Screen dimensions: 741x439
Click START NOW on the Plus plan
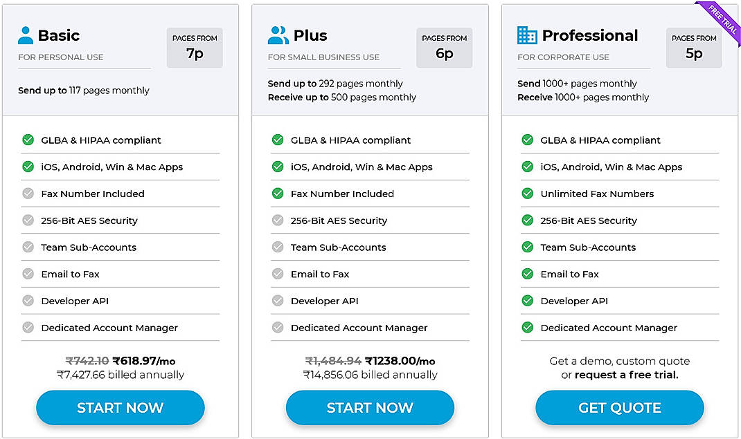370,408
